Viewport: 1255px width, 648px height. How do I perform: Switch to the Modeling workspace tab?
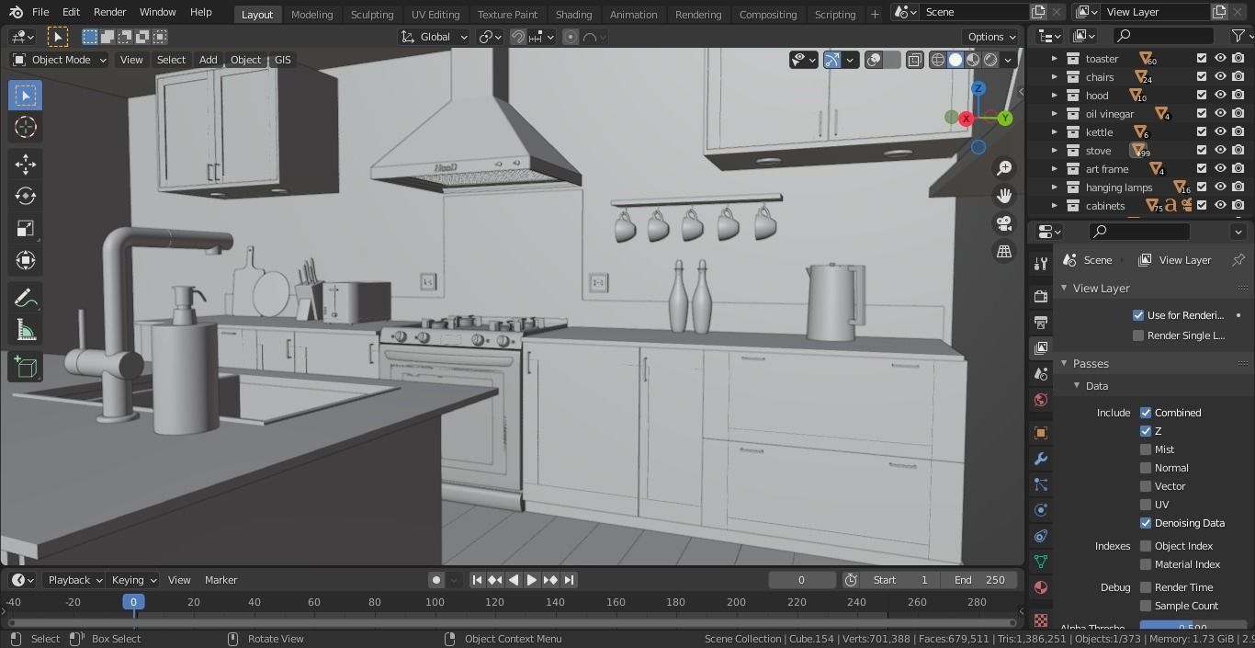(311, 14)
